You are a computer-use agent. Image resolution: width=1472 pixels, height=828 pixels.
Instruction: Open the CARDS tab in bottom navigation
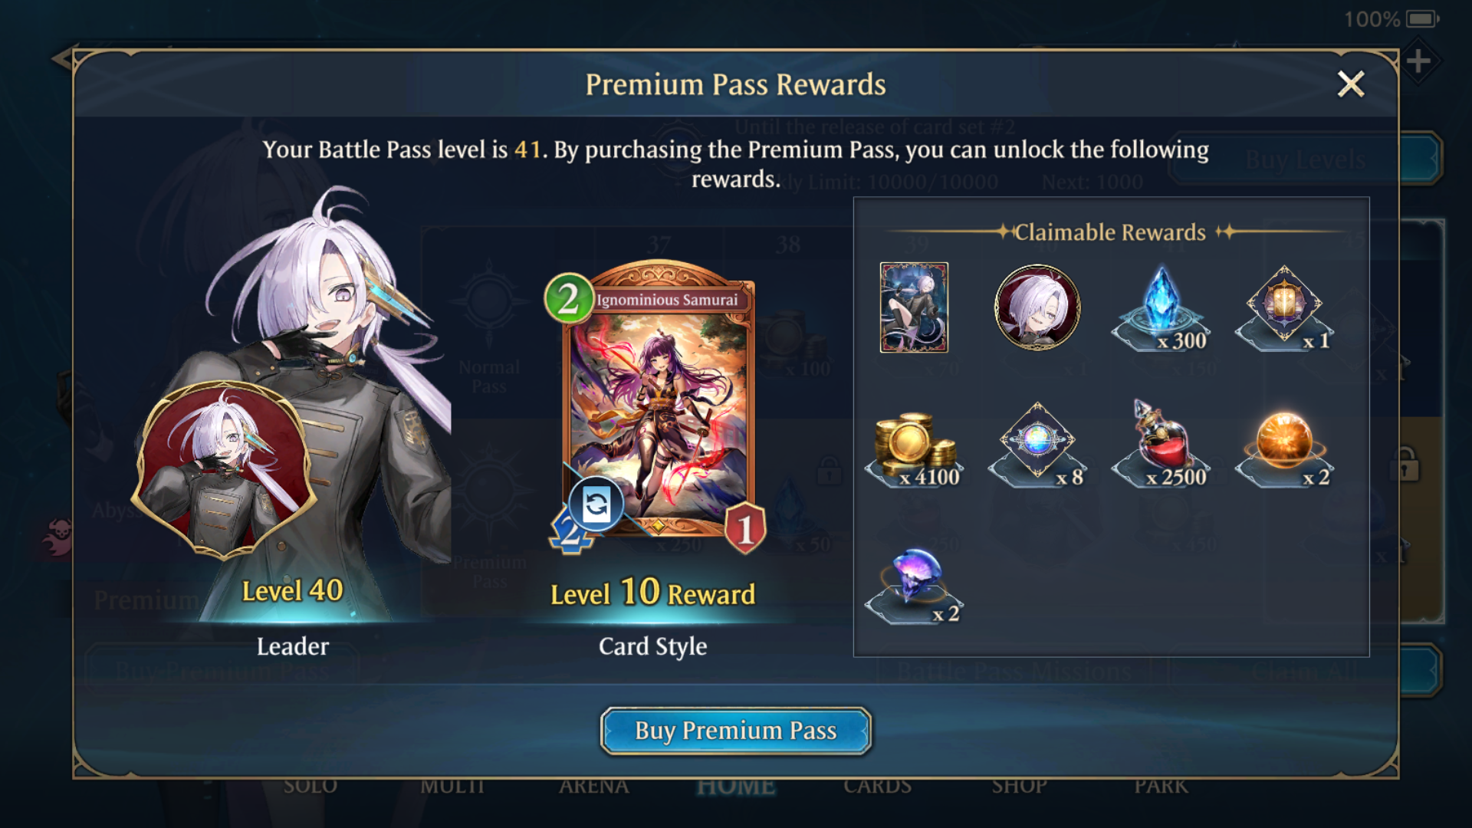click(x=878, y=786)
